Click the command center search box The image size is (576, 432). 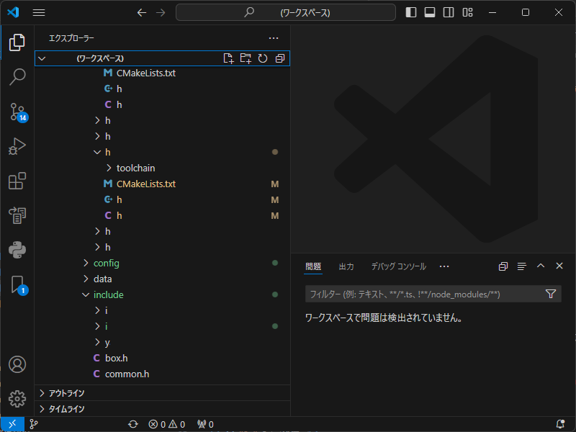pos(286,13)
